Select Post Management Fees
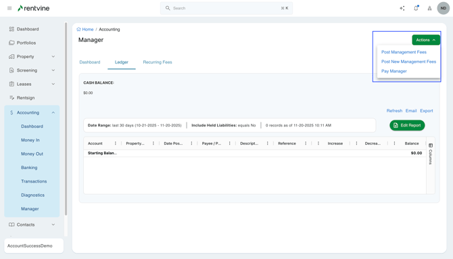The image size is (453, 259). [x=404, y=52]
